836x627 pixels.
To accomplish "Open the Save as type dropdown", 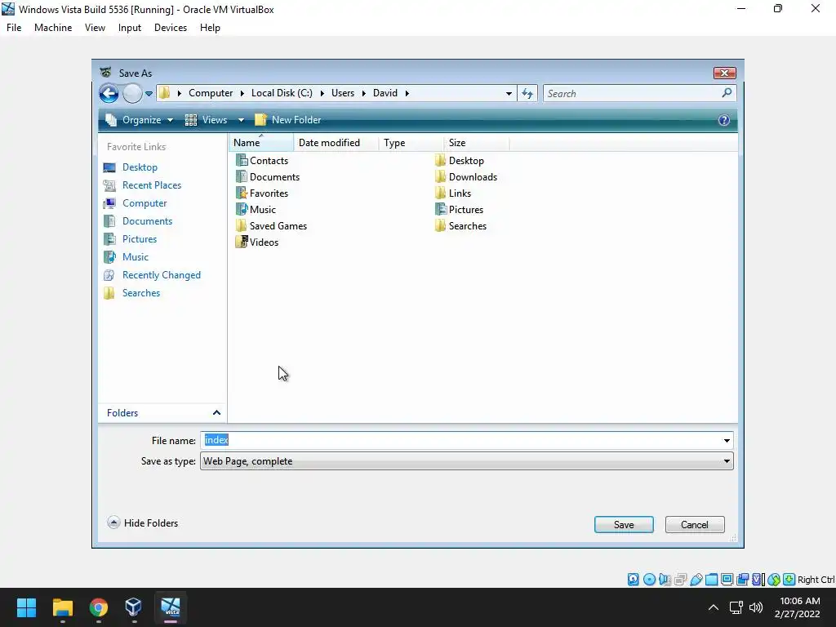I will pyautogui.click(x=466, y=461).
